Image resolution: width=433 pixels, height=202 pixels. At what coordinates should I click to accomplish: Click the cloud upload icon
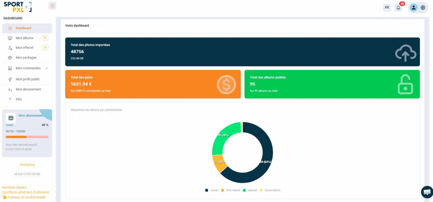406,53
